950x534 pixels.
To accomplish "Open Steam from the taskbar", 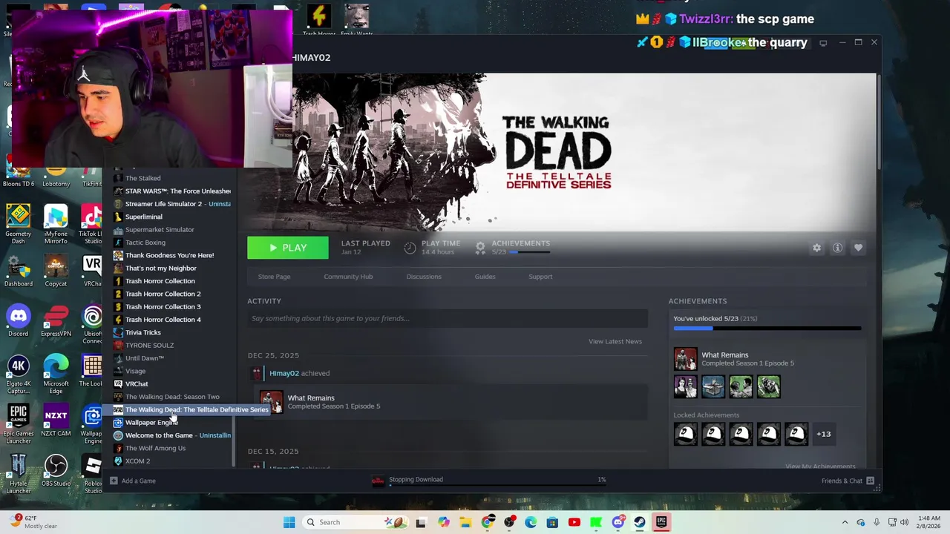I will [x=639, y=522].
